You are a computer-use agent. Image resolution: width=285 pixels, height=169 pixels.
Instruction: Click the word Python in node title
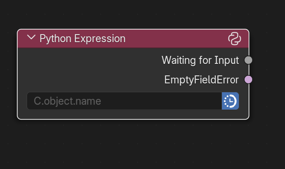click(55, 39)
